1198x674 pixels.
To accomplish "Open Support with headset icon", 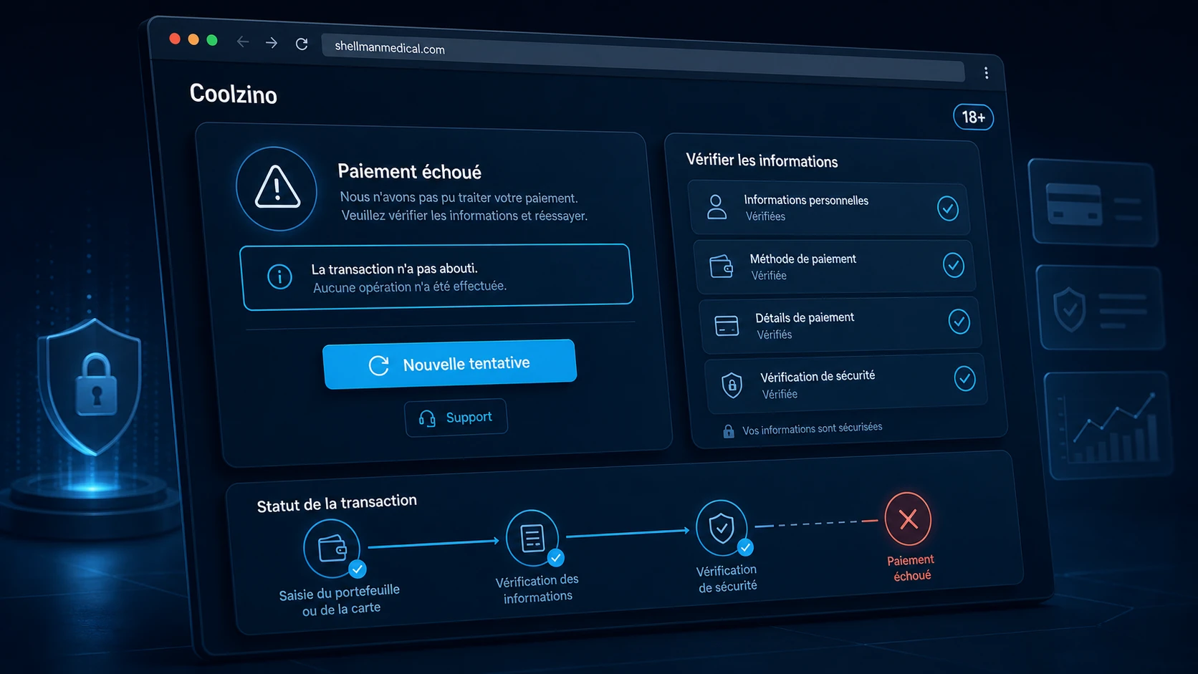I will click(x=456, y=418).
